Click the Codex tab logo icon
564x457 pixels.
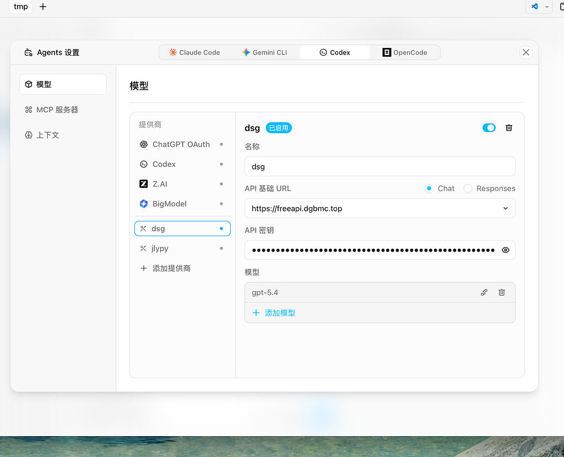pos(323,52)
